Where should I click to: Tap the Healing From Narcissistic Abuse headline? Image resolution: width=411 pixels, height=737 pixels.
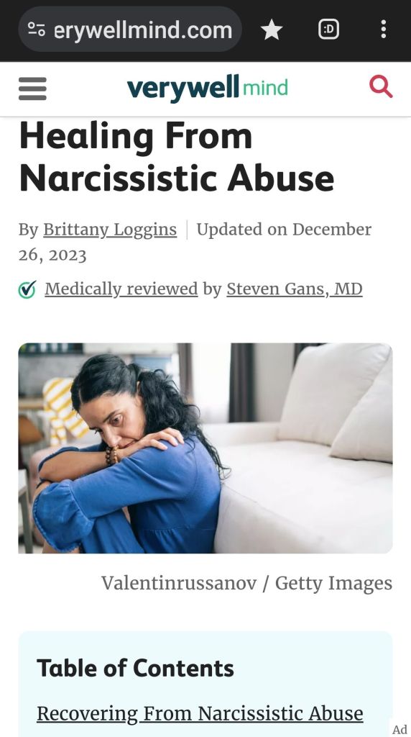[177, 158]
